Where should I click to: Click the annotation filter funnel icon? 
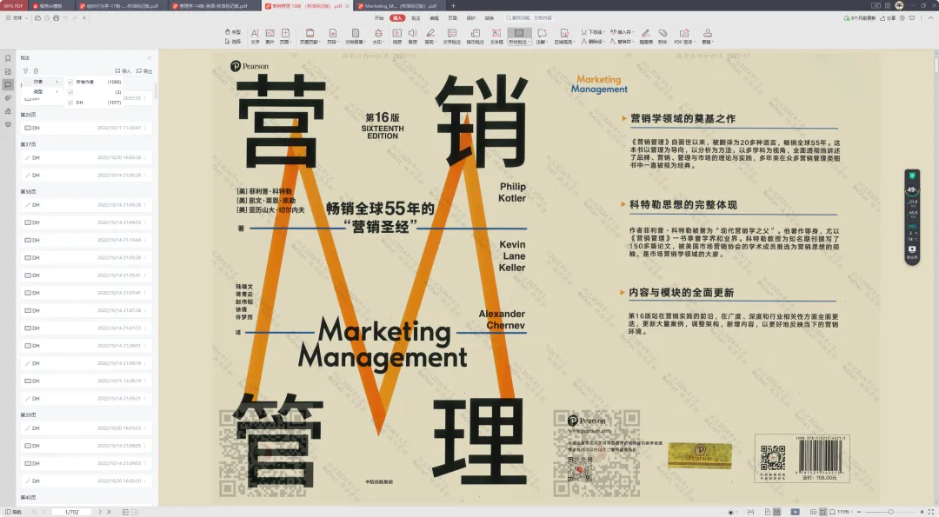point(25,70)
